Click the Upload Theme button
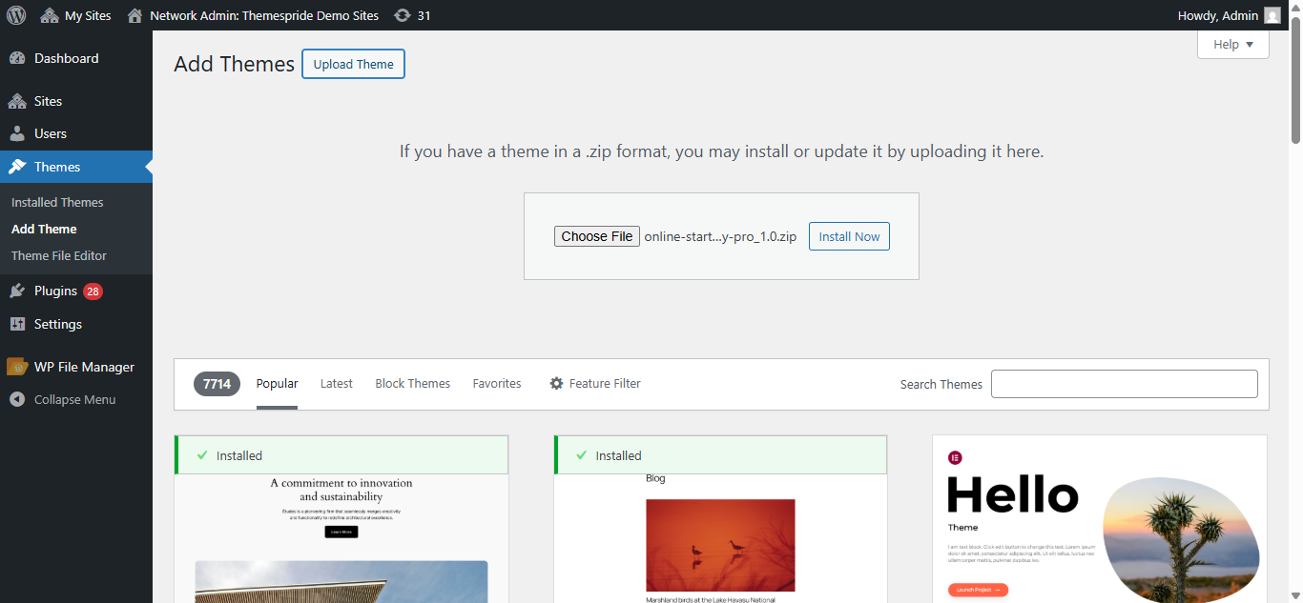 [353, 64]
